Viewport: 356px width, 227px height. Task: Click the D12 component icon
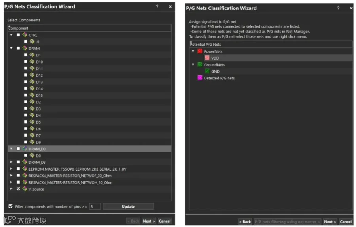tap(32, 75)
